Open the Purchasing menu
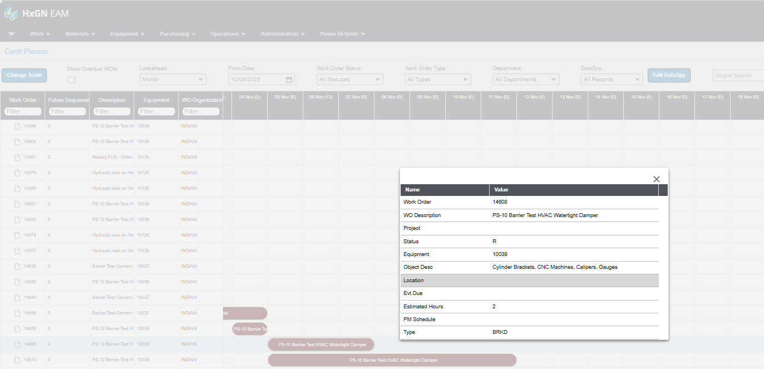 [177, 33]
